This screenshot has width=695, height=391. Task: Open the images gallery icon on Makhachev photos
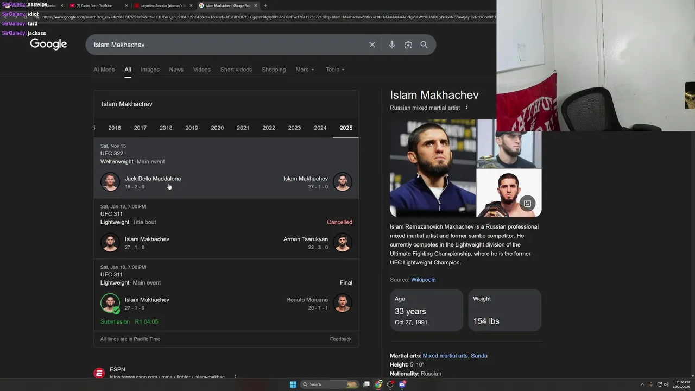click(527, 203)
